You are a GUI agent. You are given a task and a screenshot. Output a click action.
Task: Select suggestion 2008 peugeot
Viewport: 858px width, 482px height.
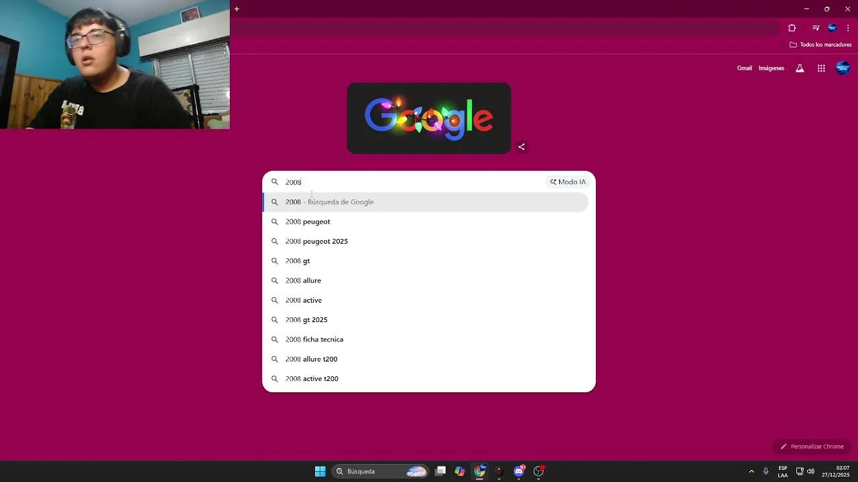tap(426, 222)
